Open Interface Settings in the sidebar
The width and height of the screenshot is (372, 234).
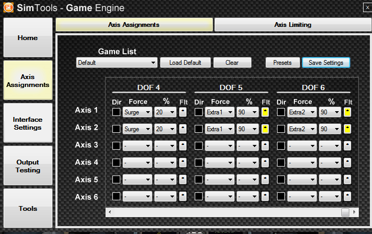pyautogui.click(x=28, y=123)
